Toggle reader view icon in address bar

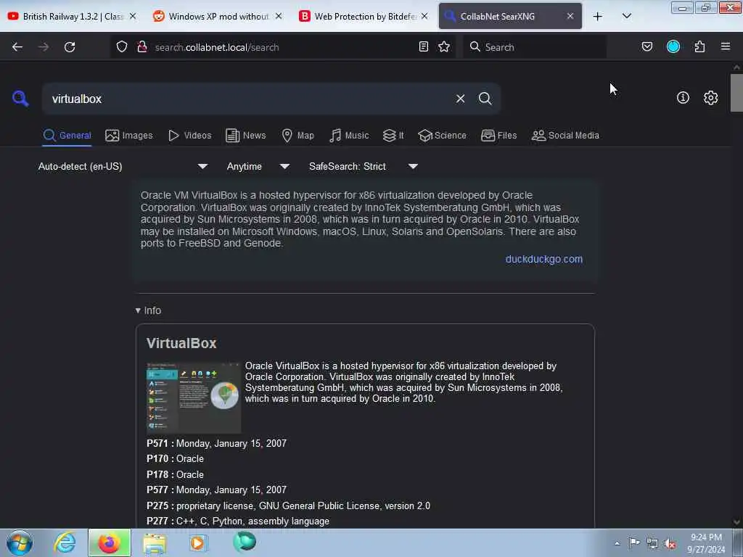424,47
